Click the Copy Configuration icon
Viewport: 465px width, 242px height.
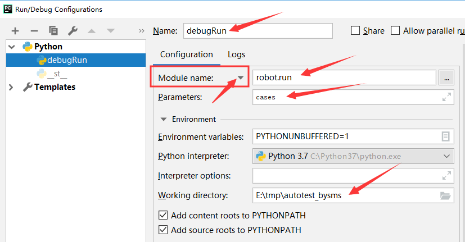tap(53, 31)
